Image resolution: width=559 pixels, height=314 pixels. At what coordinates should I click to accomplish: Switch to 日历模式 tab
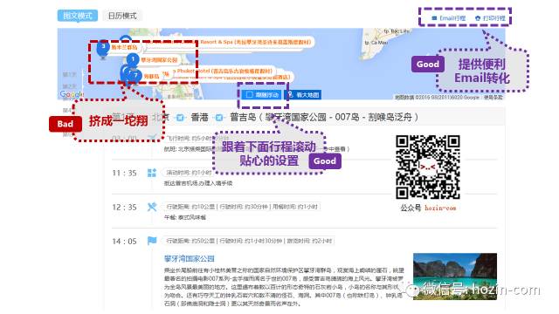point(122,16)
